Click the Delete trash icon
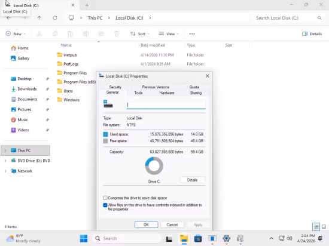The height and width of the screenshot is (246, 329). point(117,33)
